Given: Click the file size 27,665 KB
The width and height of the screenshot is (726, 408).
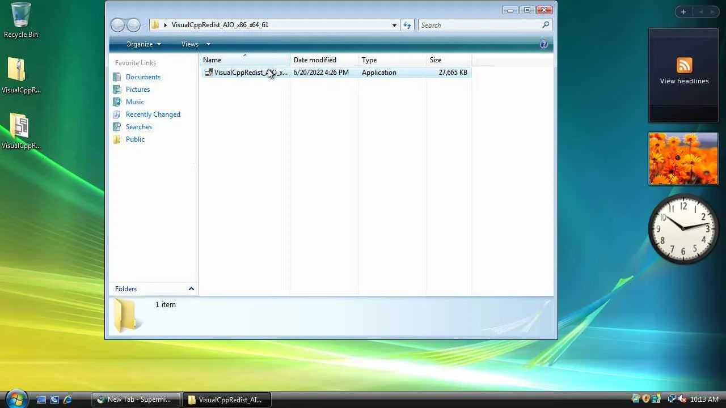Looking at the screenshot, I should point(453,73).
